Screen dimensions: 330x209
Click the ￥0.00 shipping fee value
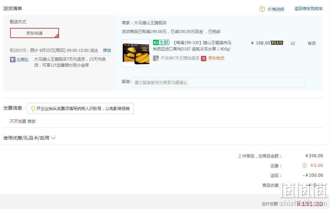[x=317, y=166]
